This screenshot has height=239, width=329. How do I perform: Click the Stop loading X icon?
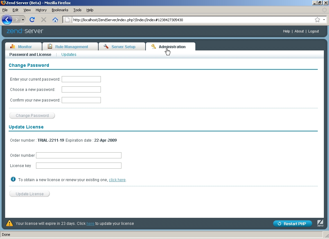click(x=44, y=20)
